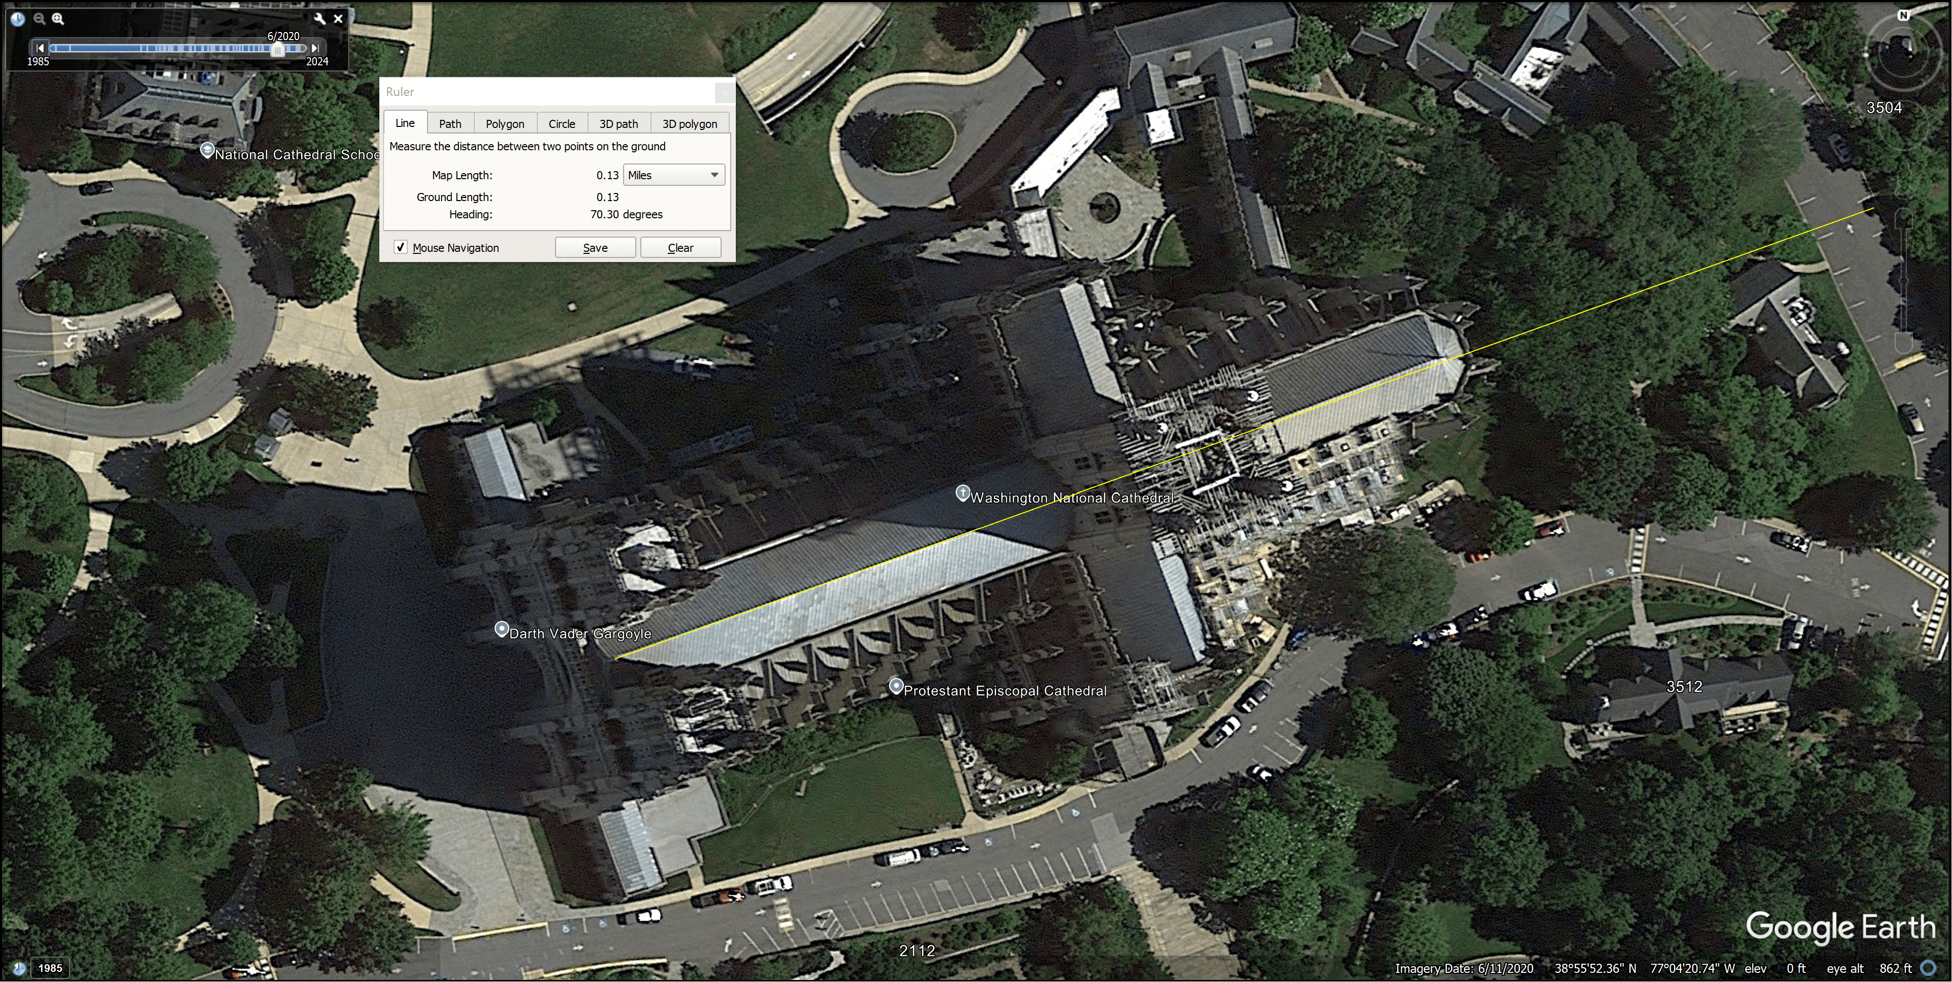Clear the ruler measurement
The width and height of the screenshot is (1952, 982).
click(680, 248)
